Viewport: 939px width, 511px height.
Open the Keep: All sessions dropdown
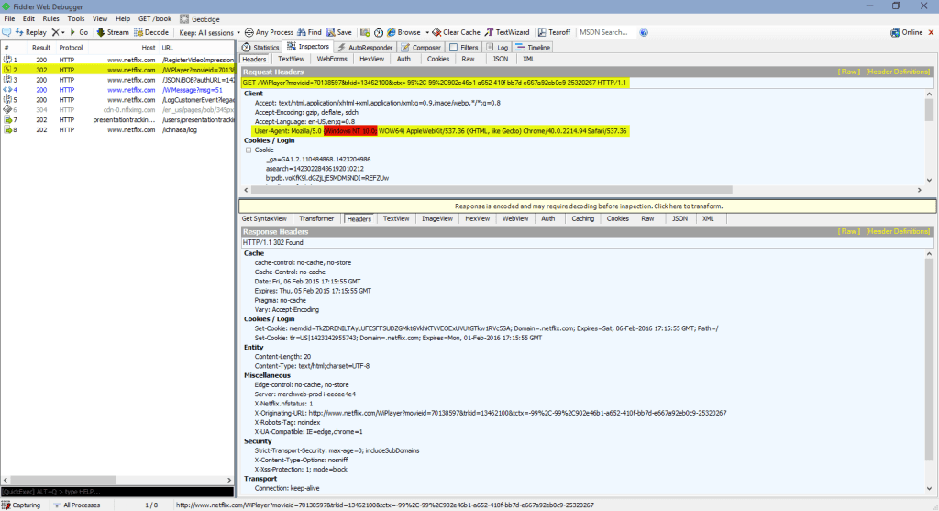pos(209,32)
